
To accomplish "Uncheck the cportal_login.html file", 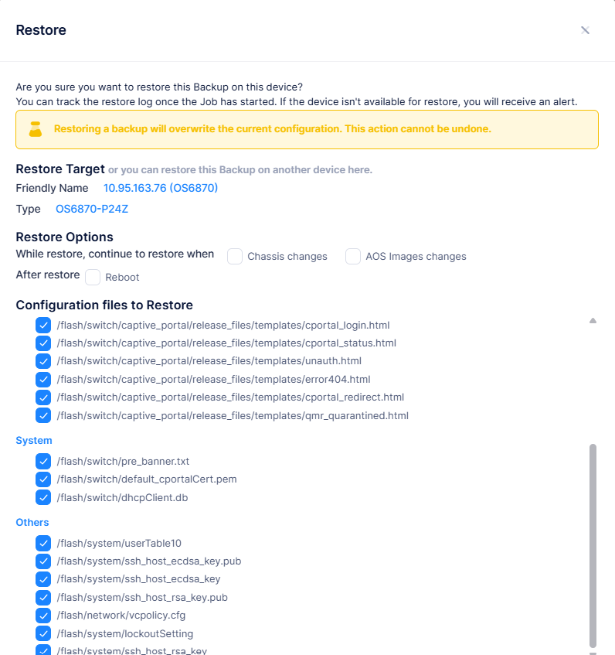I will 43,326.
